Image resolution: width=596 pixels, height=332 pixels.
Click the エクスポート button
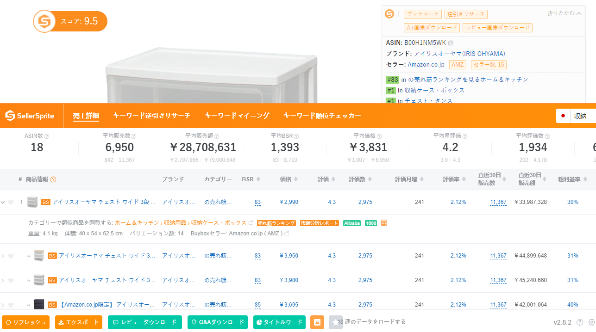point(79,322)
